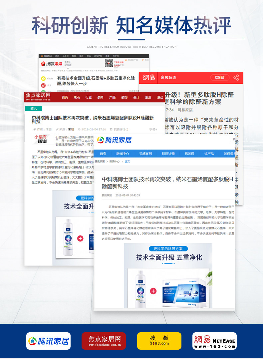The width and height of the screenshot is (263, 359).
Task: Click the 焦点家居网 logo in red navbar
Action: tap(38, 97)
